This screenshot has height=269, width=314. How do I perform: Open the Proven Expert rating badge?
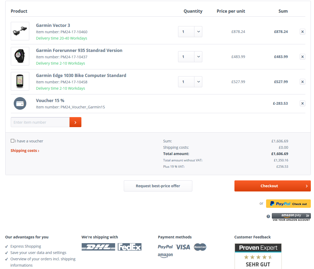[258, 256]
